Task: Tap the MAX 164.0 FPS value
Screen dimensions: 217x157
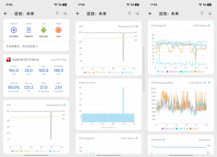Action: (14, 71)
